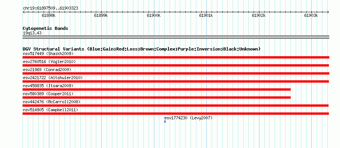Click the right arrowhead of the ruler
The width and height of the screenshot is (340, 148).
[x=328, y=12]
